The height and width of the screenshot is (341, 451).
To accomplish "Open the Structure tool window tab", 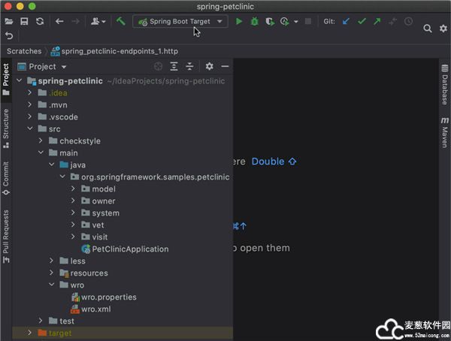I will [x=6, y=124].
